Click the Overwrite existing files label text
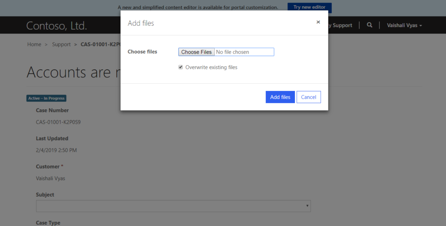The height and width of the screenshot is (226, 446). (211, 67)
